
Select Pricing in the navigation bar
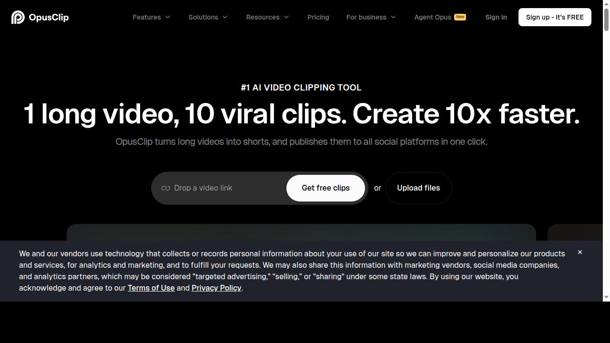coord(318,17)
